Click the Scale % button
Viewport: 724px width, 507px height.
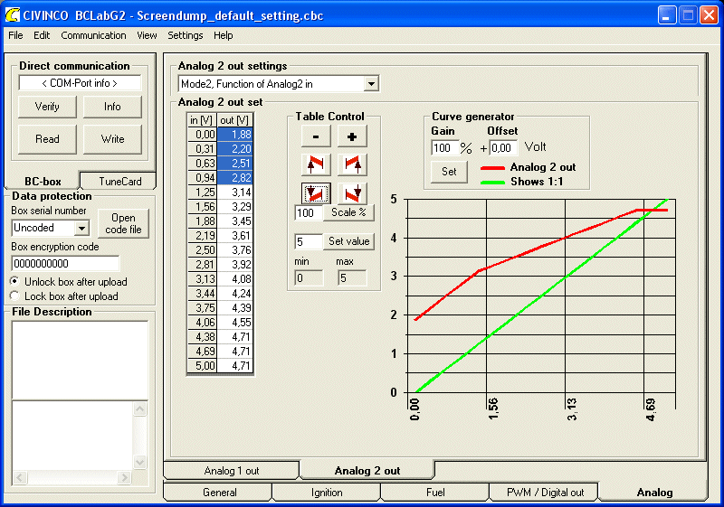348,212
